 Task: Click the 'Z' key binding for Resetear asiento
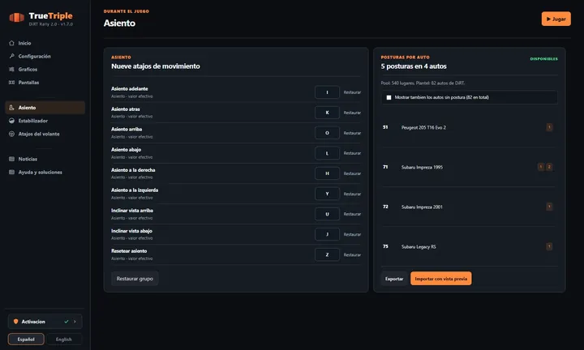coord(327,254)
